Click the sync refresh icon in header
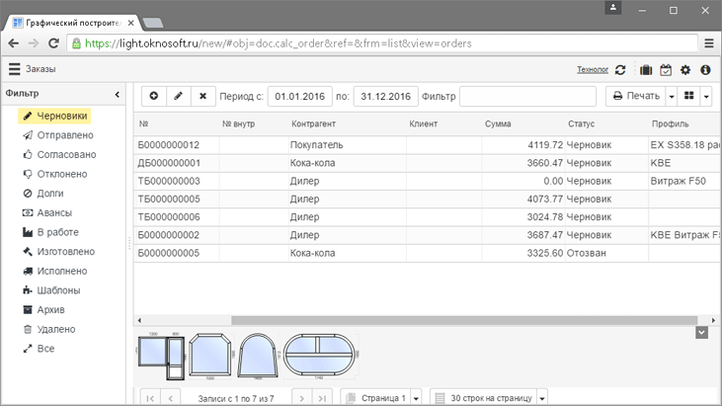 tap(620, 70)
